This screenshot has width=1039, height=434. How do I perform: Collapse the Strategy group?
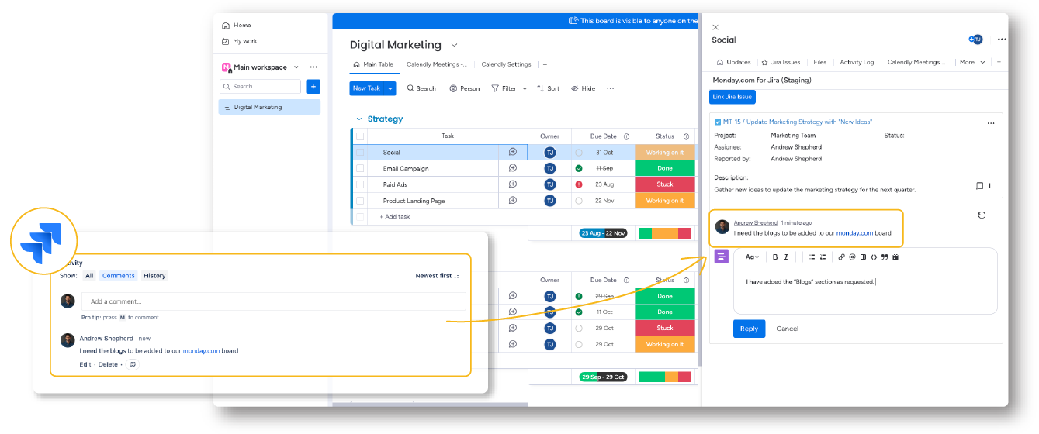[359, 119]
